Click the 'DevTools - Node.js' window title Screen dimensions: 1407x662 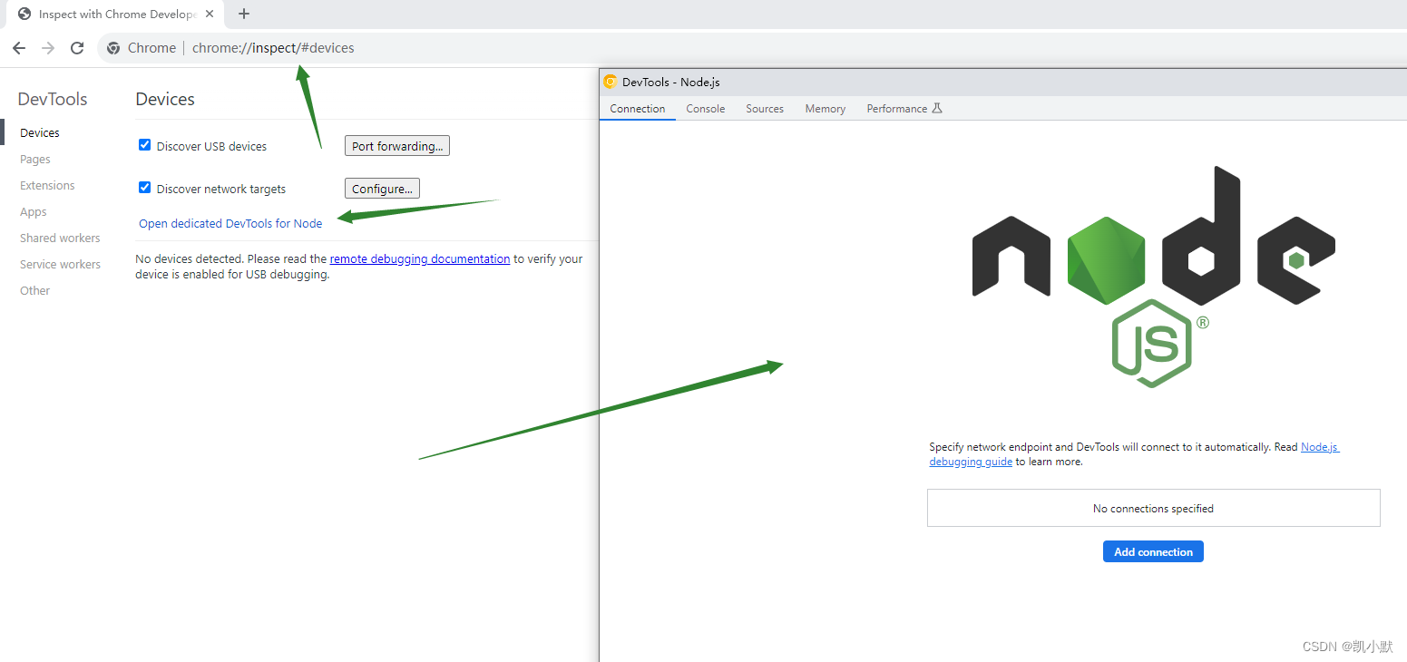coord(671,82)
